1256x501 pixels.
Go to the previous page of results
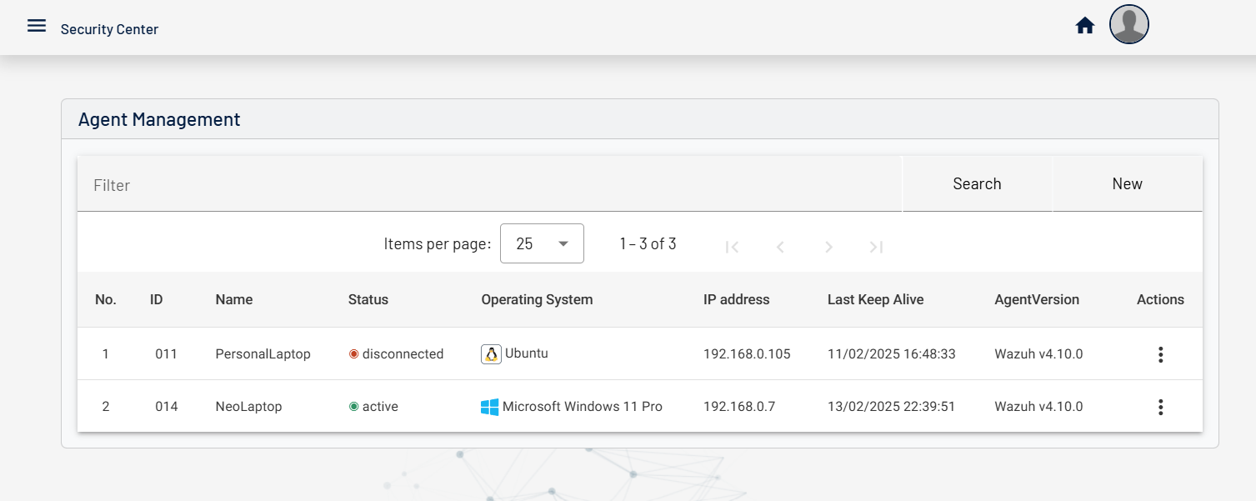coord(780,247)
